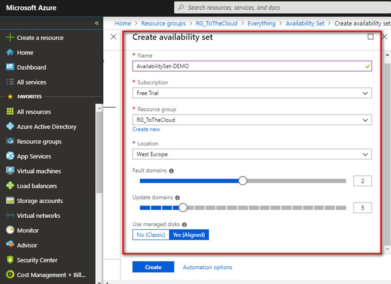Open the Location dropdown showing West Europe
Viewport: 391px width, 284px height.
point(252,154)
